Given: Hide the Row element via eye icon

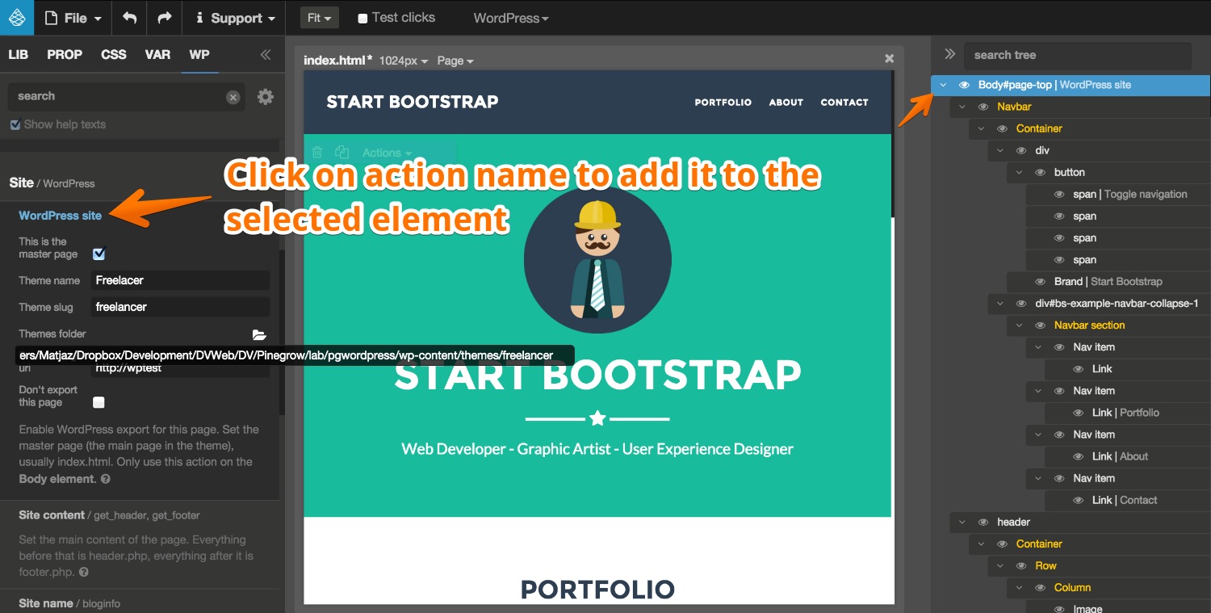Looking at the screenshot, I should tap(1021, 565).
